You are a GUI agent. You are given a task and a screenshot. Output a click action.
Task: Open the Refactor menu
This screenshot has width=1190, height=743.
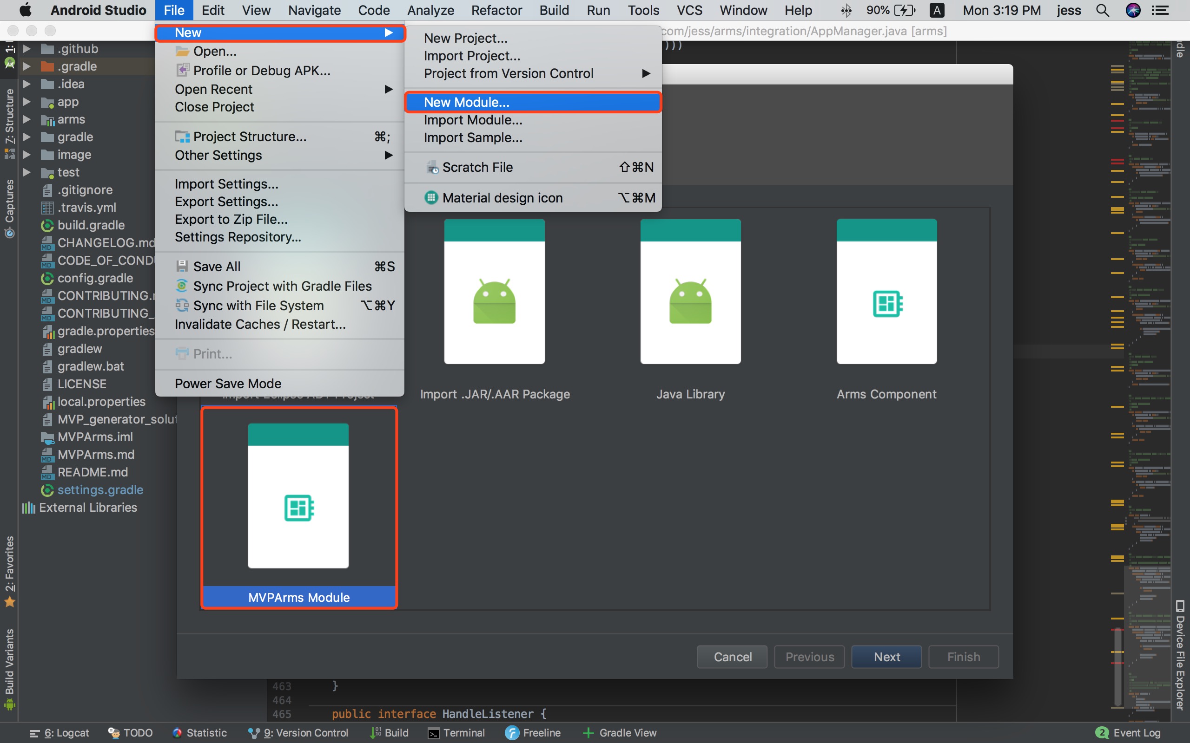(x=496, y=10)
